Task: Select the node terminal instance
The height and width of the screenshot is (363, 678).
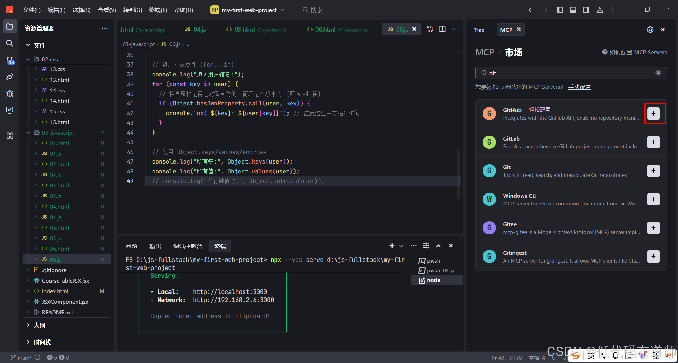Action: pyautogui.click(x=437, y=280)
